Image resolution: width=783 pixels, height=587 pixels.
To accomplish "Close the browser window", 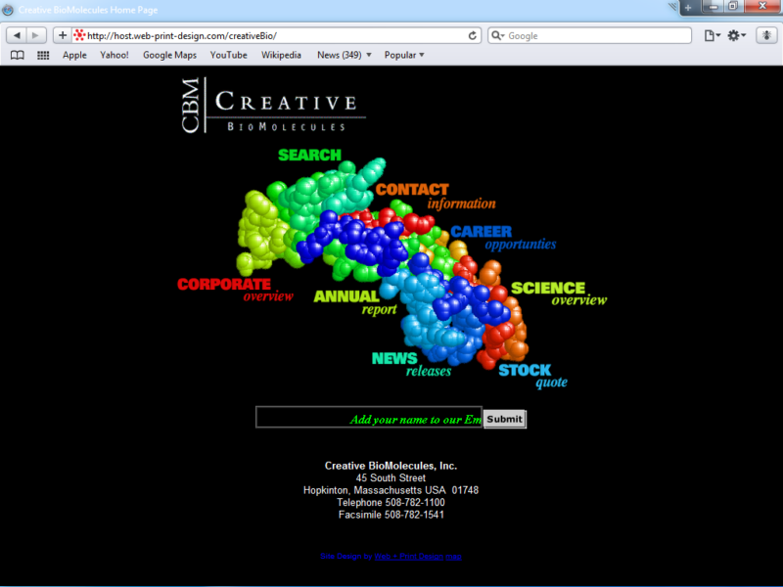I will pyautogui.click(x=762, y=7).
